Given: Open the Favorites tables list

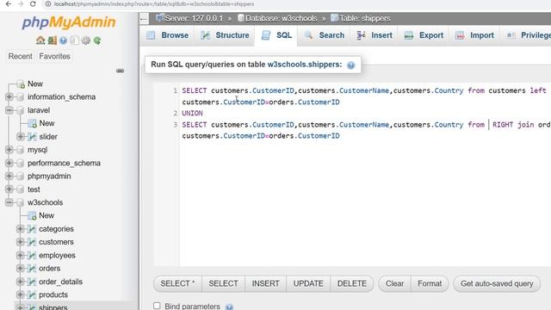Looking at the screenshot, I should coord(54,56).
